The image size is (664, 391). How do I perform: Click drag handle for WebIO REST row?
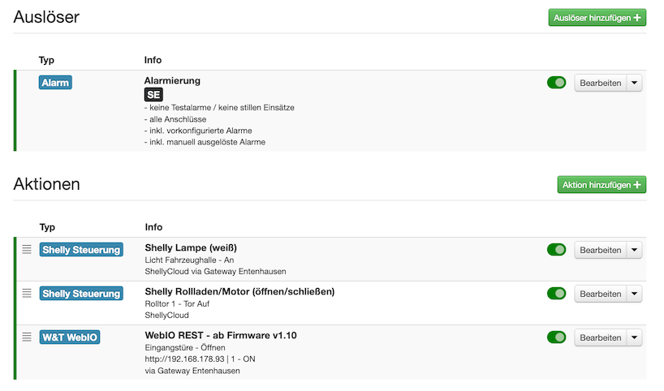(27, 337)
